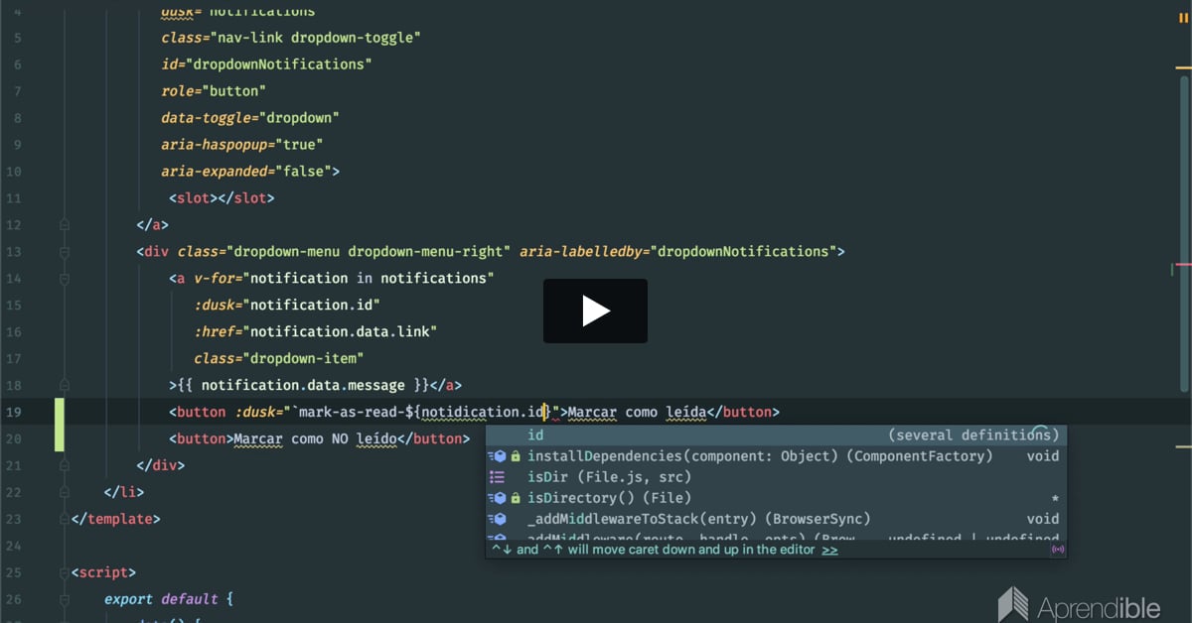Click the pink broadcast icon in completion hint bar
Image resolution: width=1192 pixels, height=623 pixels.
click(1057, 549)
